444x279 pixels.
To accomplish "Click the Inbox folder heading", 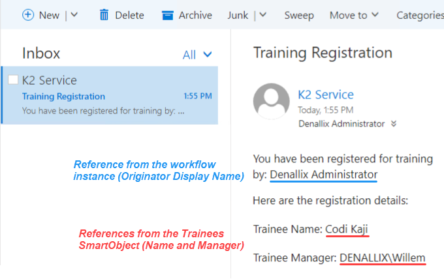I will click(41, 53).
